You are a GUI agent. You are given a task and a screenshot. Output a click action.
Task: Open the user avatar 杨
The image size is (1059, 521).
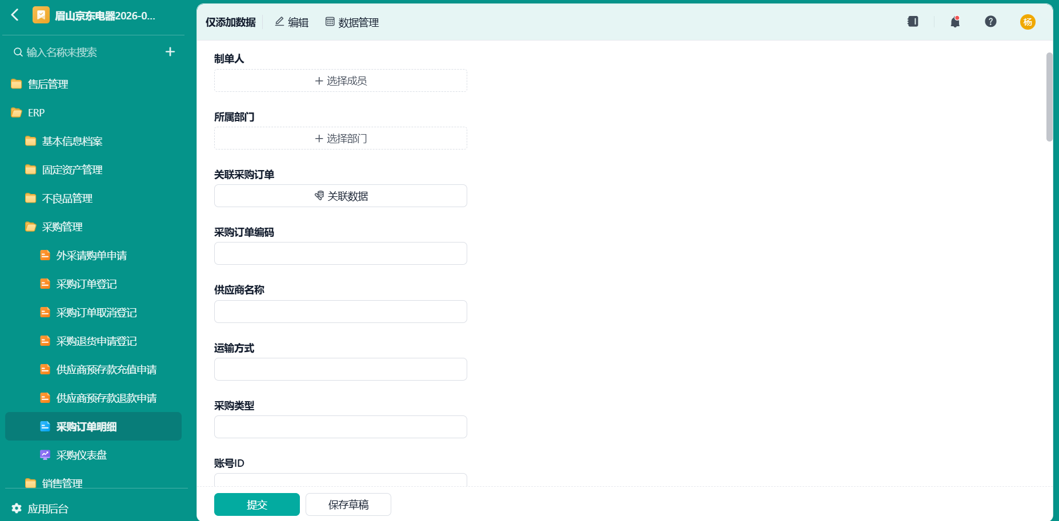point(1028,22)
